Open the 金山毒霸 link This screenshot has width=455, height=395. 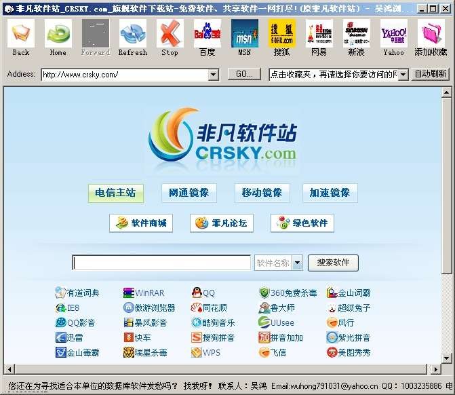pos(77,353)
